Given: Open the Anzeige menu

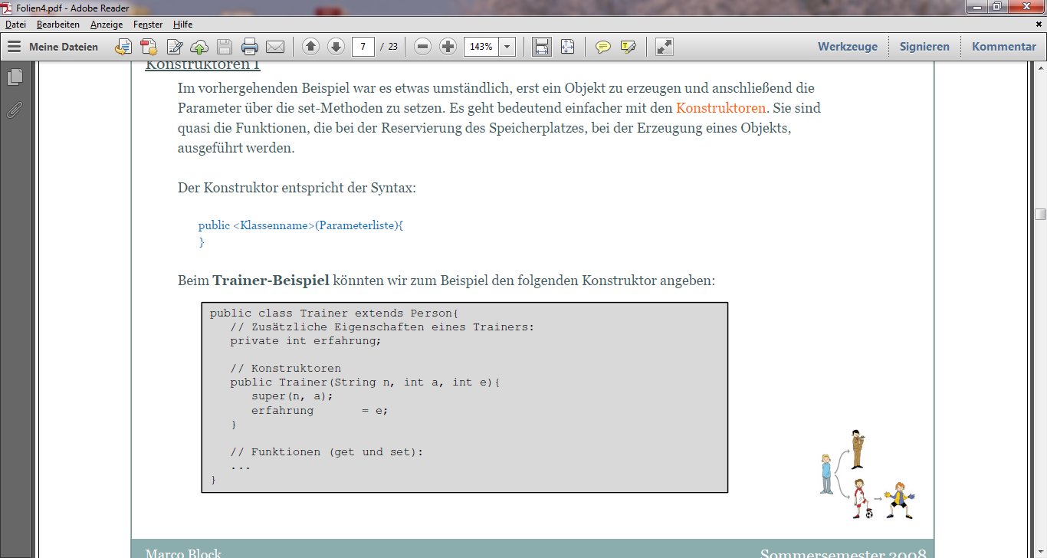Looking at the screenshot, I should [x=107, y=25].
